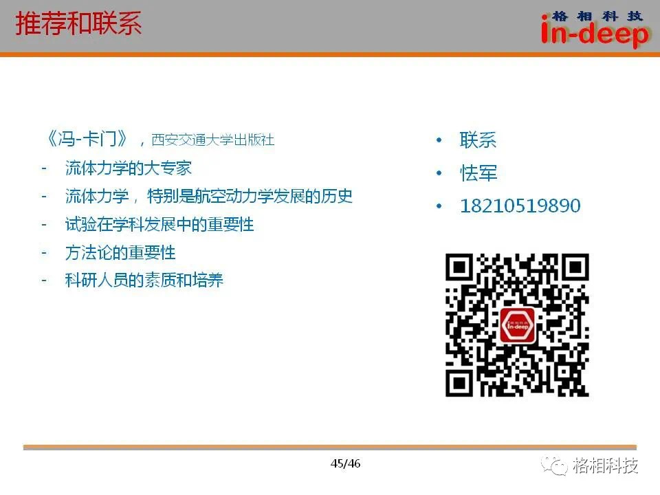Viewport: 660px width, 495px height.
Task: Click the WeChat icon beside 格相科技
Action: (554, 465)
